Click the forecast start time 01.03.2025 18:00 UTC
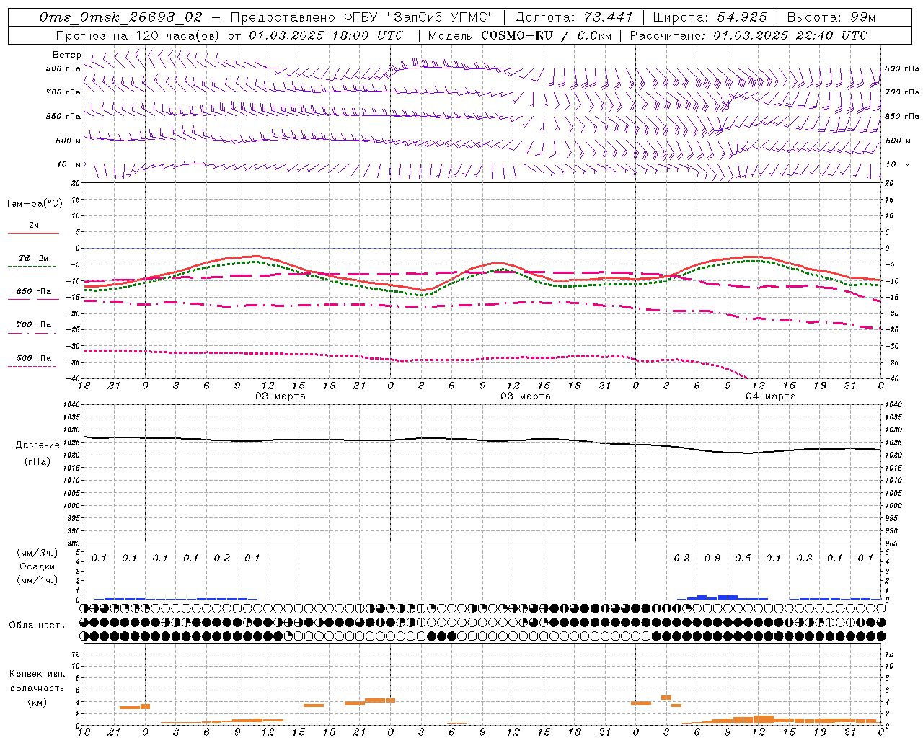The image size is (923, 738). click(x=326, y=35)
